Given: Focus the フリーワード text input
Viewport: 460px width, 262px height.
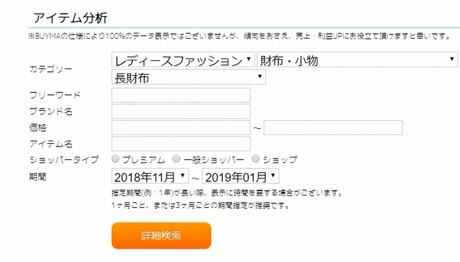Looking at the screenshot, I should [x=181, y=95].
